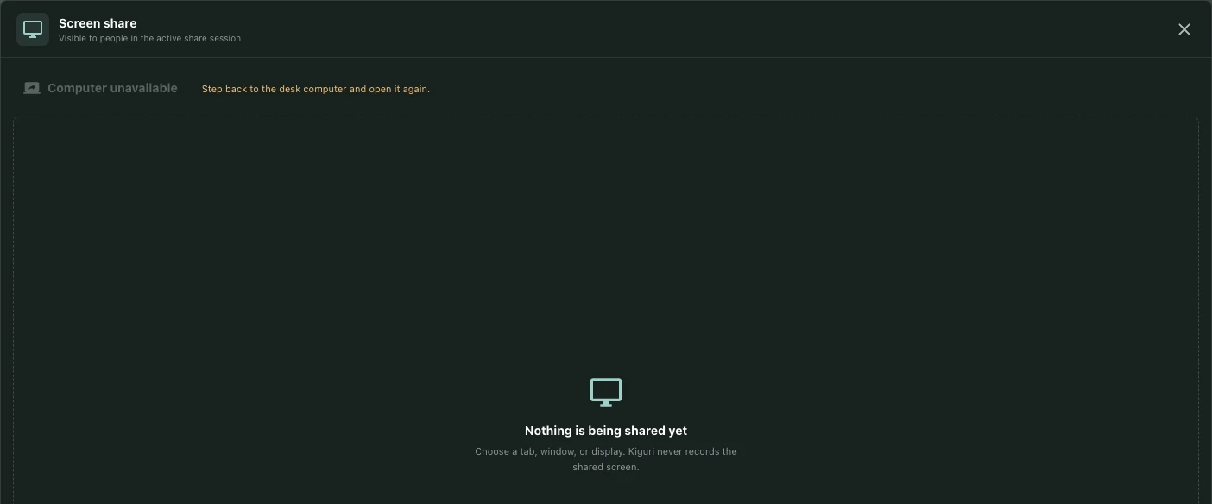Image resolution: width=1212 pixels, height=504 pixels.
Task: Click the share-screen icon beside Computer unavailable
Action: 32,88
